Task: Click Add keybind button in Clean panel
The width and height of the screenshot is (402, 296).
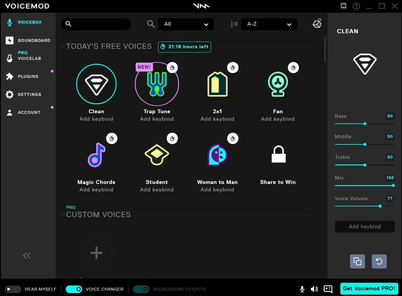Action: [365, 226]
